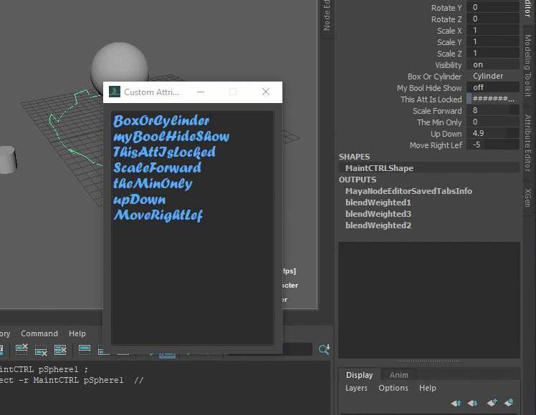
Task: Close the Custom Attri window
Action: click(x=266, y=92)
